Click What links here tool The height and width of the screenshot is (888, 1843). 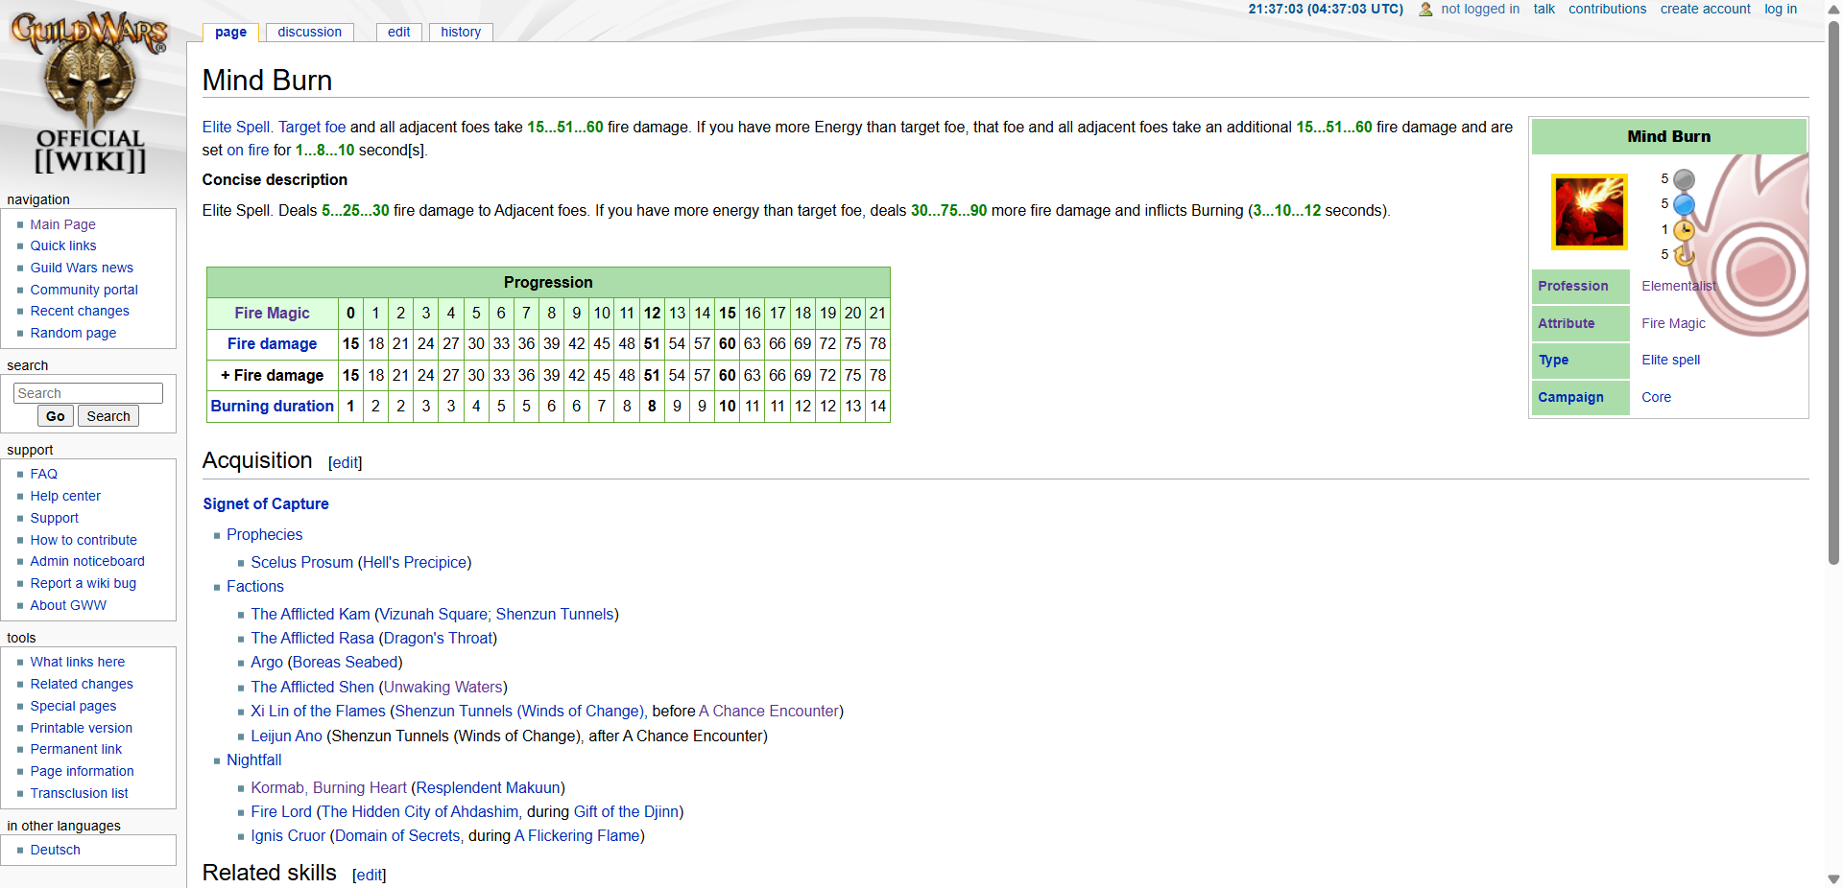tap(78, 662)
